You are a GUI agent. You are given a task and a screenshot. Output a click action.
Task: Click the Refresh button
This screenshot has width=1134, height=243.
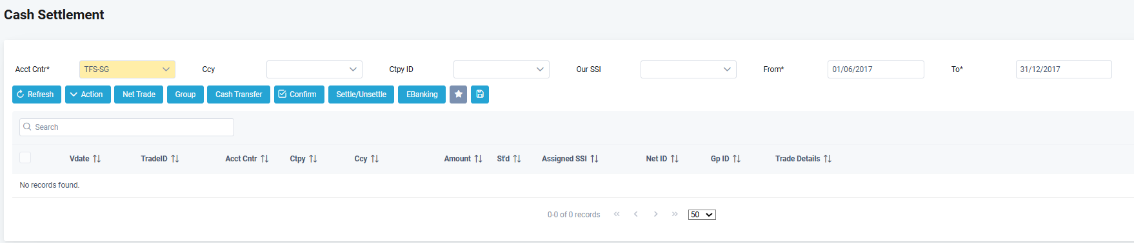[x=37, y=94]
